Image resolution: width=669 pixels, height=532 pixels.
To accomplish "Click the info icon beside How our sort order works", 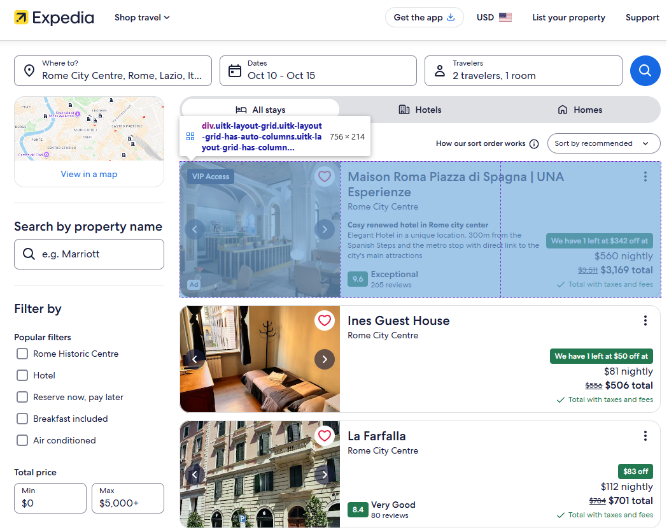I will pyautogui.click(x=534, y=143).
